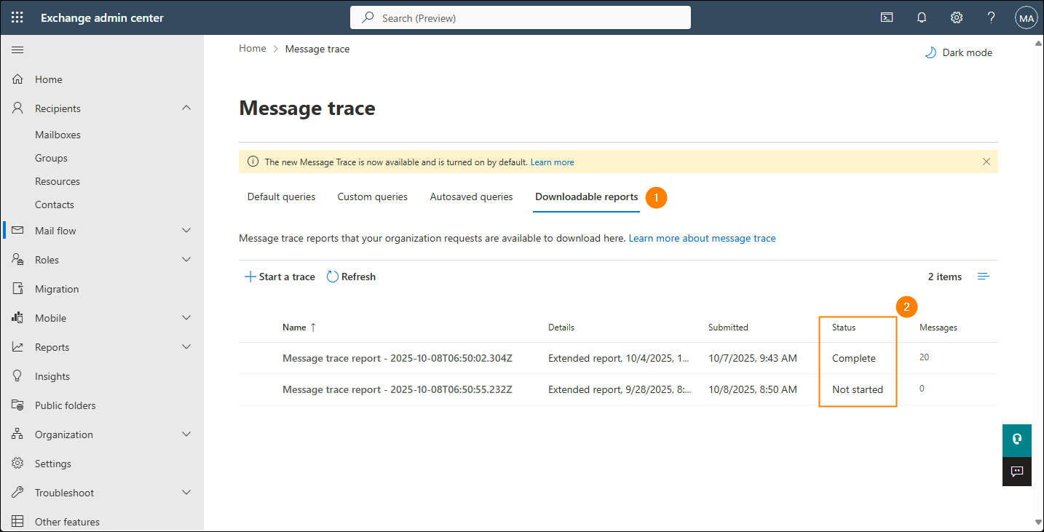Open the filter icon next to 2 items
This screenshot has width=1044, height=532.
click(983, 276)
